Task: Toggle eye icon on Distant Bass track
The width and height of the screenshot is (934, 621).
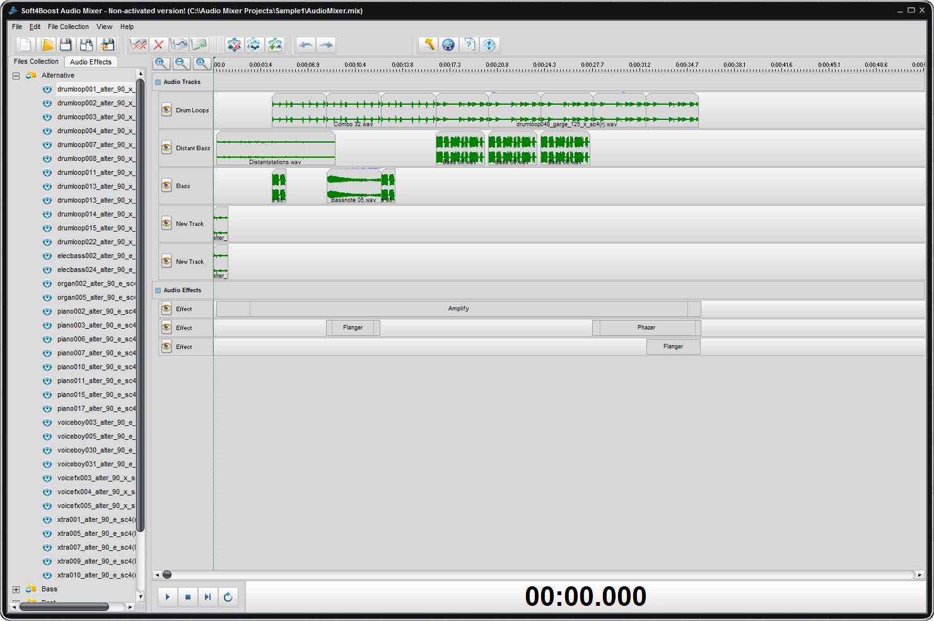Action: (166, 148)
